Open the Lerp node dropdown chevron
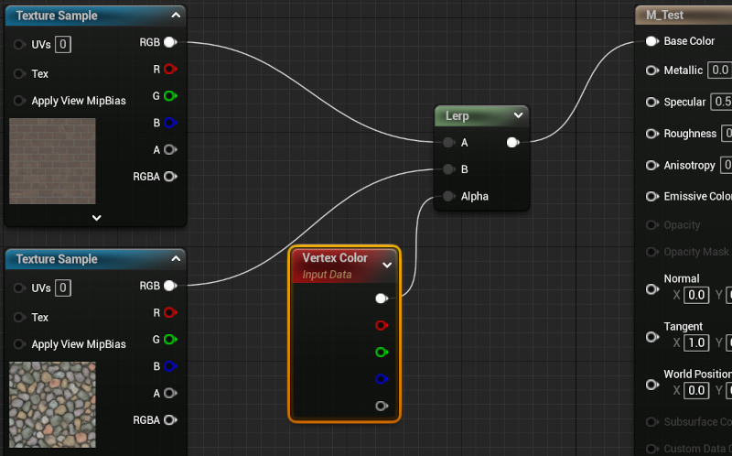 pyautogui.click(x=519, y=115)
